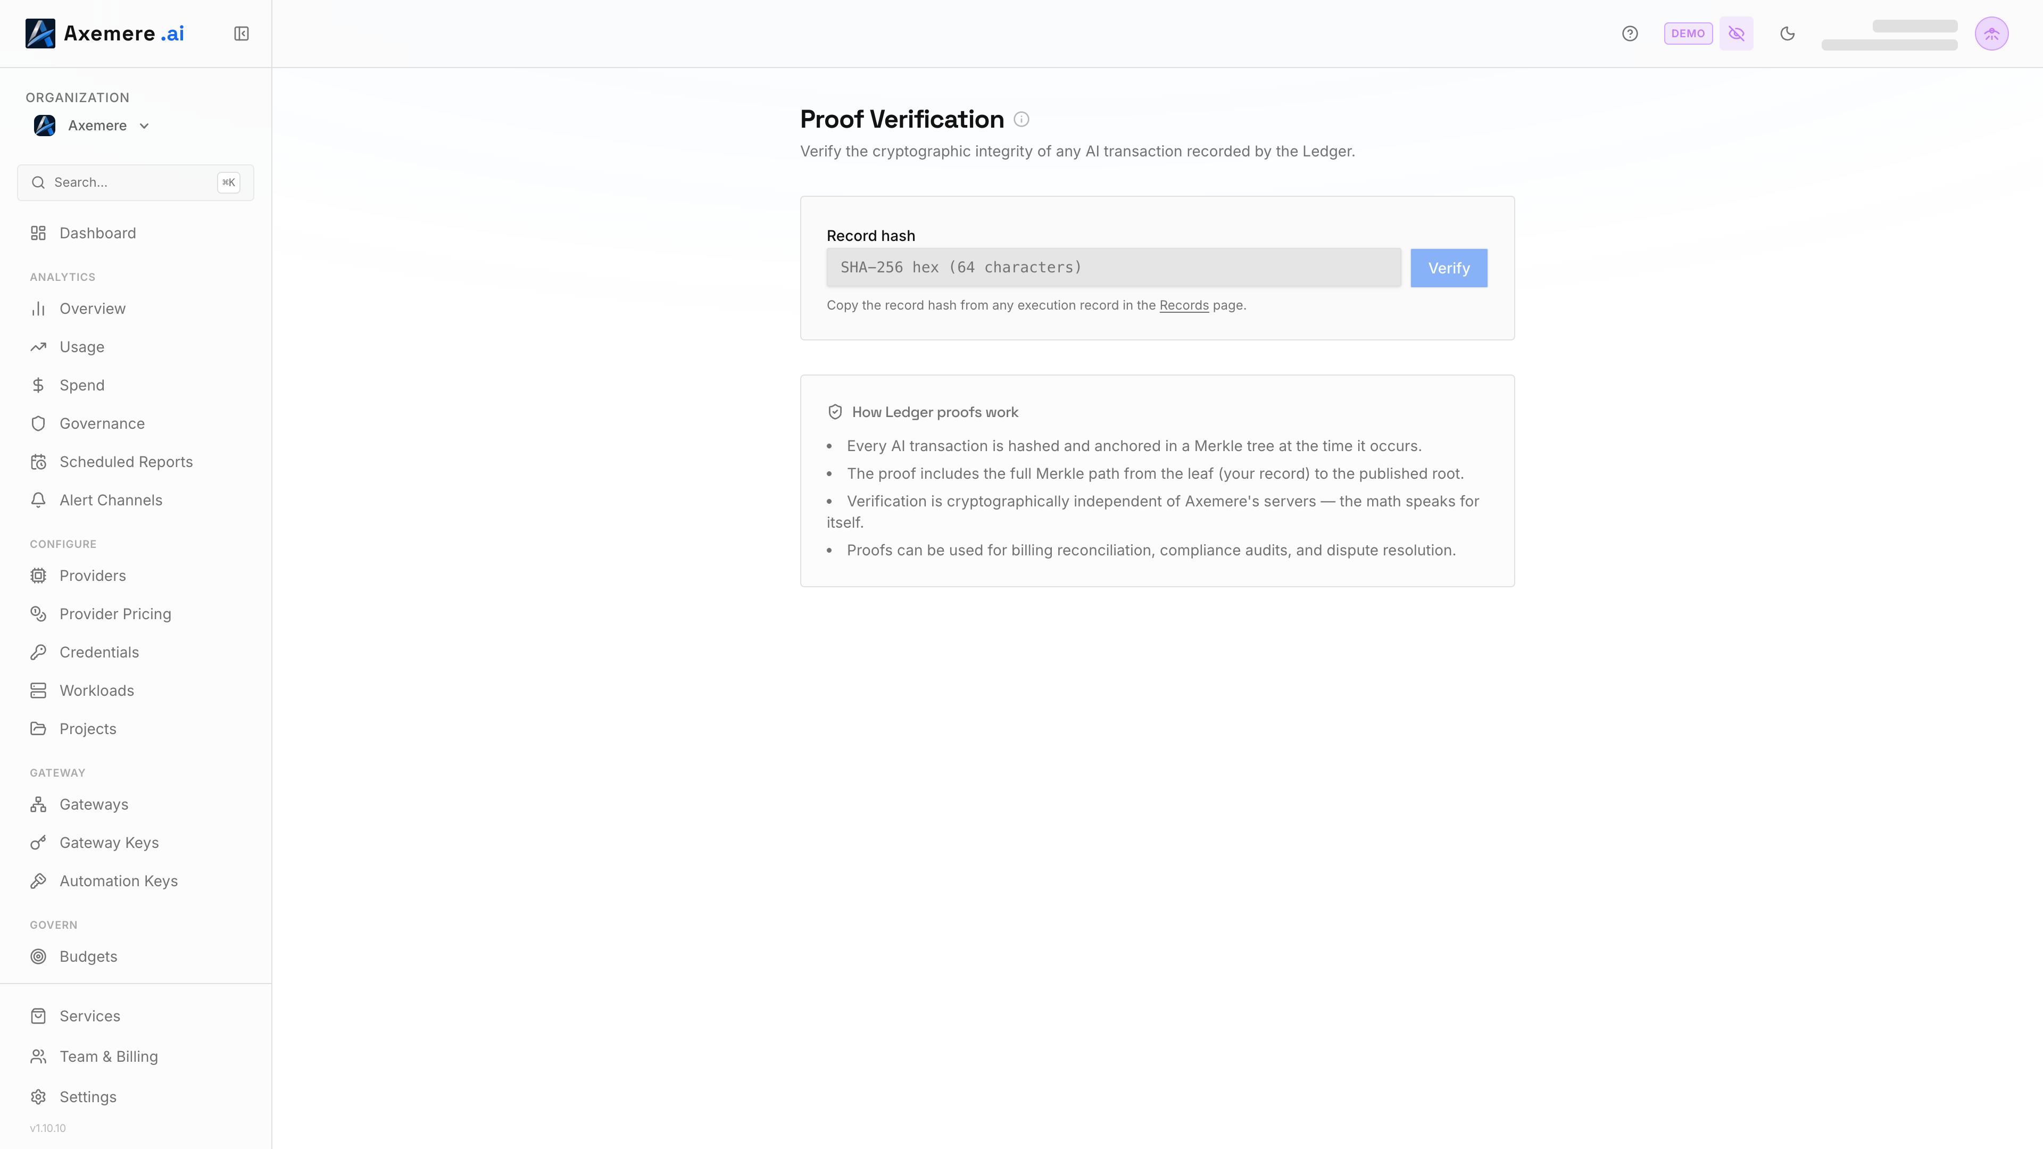Viewport: 2043px width, 1149px height.
Task: Click the Settings gear icon
Action: click(38, 1097)
